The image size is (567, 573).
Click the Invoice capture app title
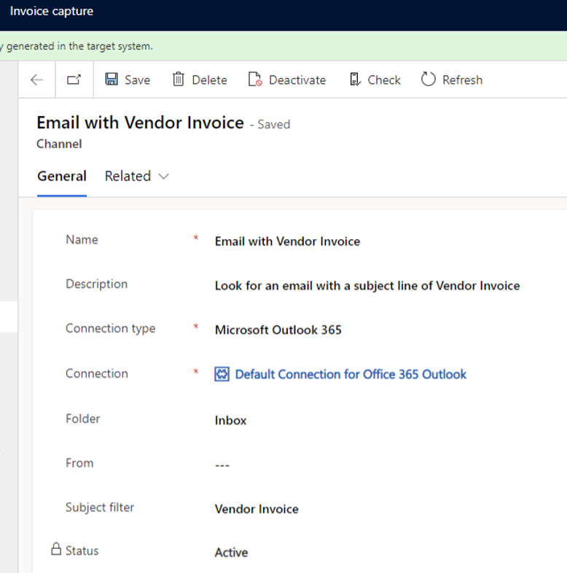point(52,12)
